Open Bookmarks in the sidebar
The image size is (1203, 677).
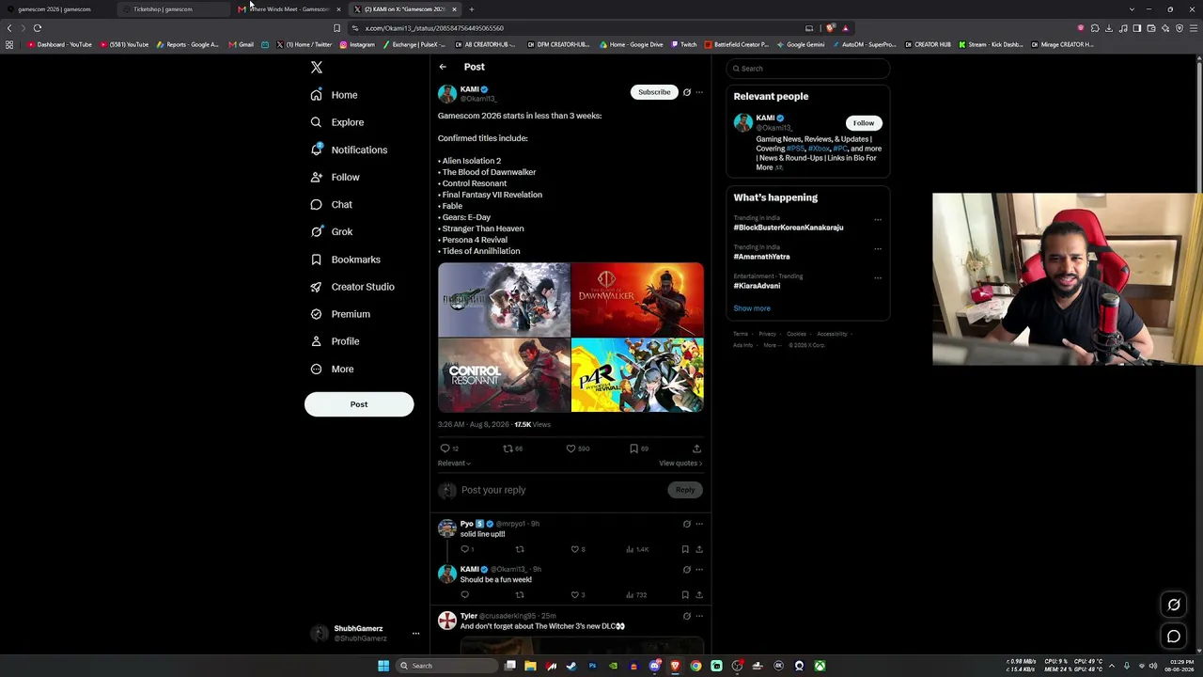(x=345, y=260)
